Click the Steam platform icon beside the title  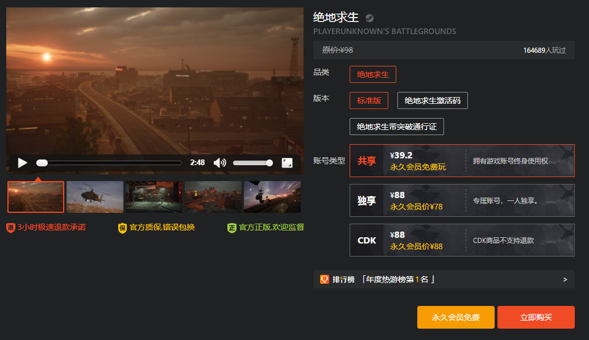pos(369,18)
